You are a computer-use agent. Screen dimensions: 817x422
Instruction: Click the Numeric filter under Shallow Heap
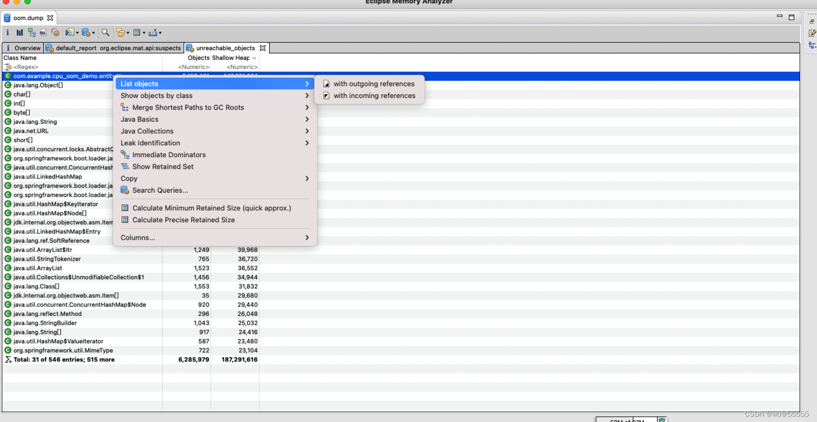pyautogui.click(x=235, y=67)
